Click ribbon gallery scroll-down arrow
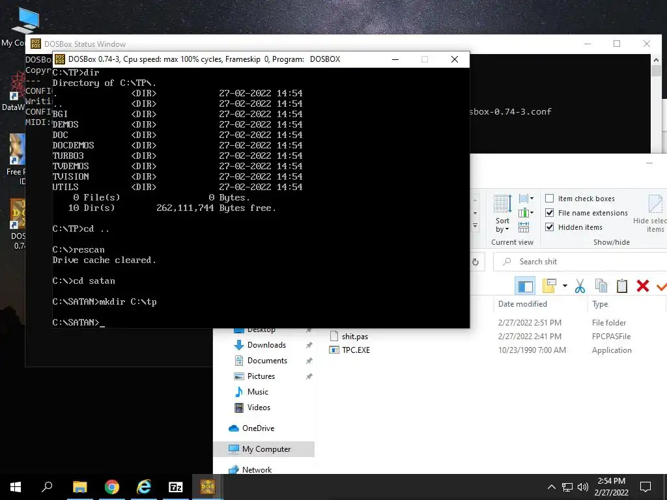 pyautogui.click(x=475, y=213)
